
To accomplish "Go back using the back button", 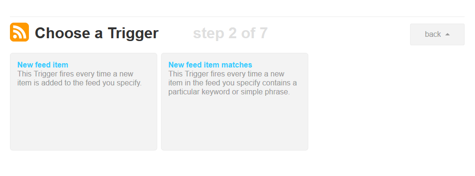I will point(437,34).
